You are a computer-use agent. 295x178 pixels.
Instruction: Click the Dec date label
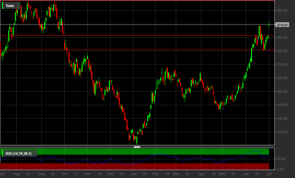(111, 174)
